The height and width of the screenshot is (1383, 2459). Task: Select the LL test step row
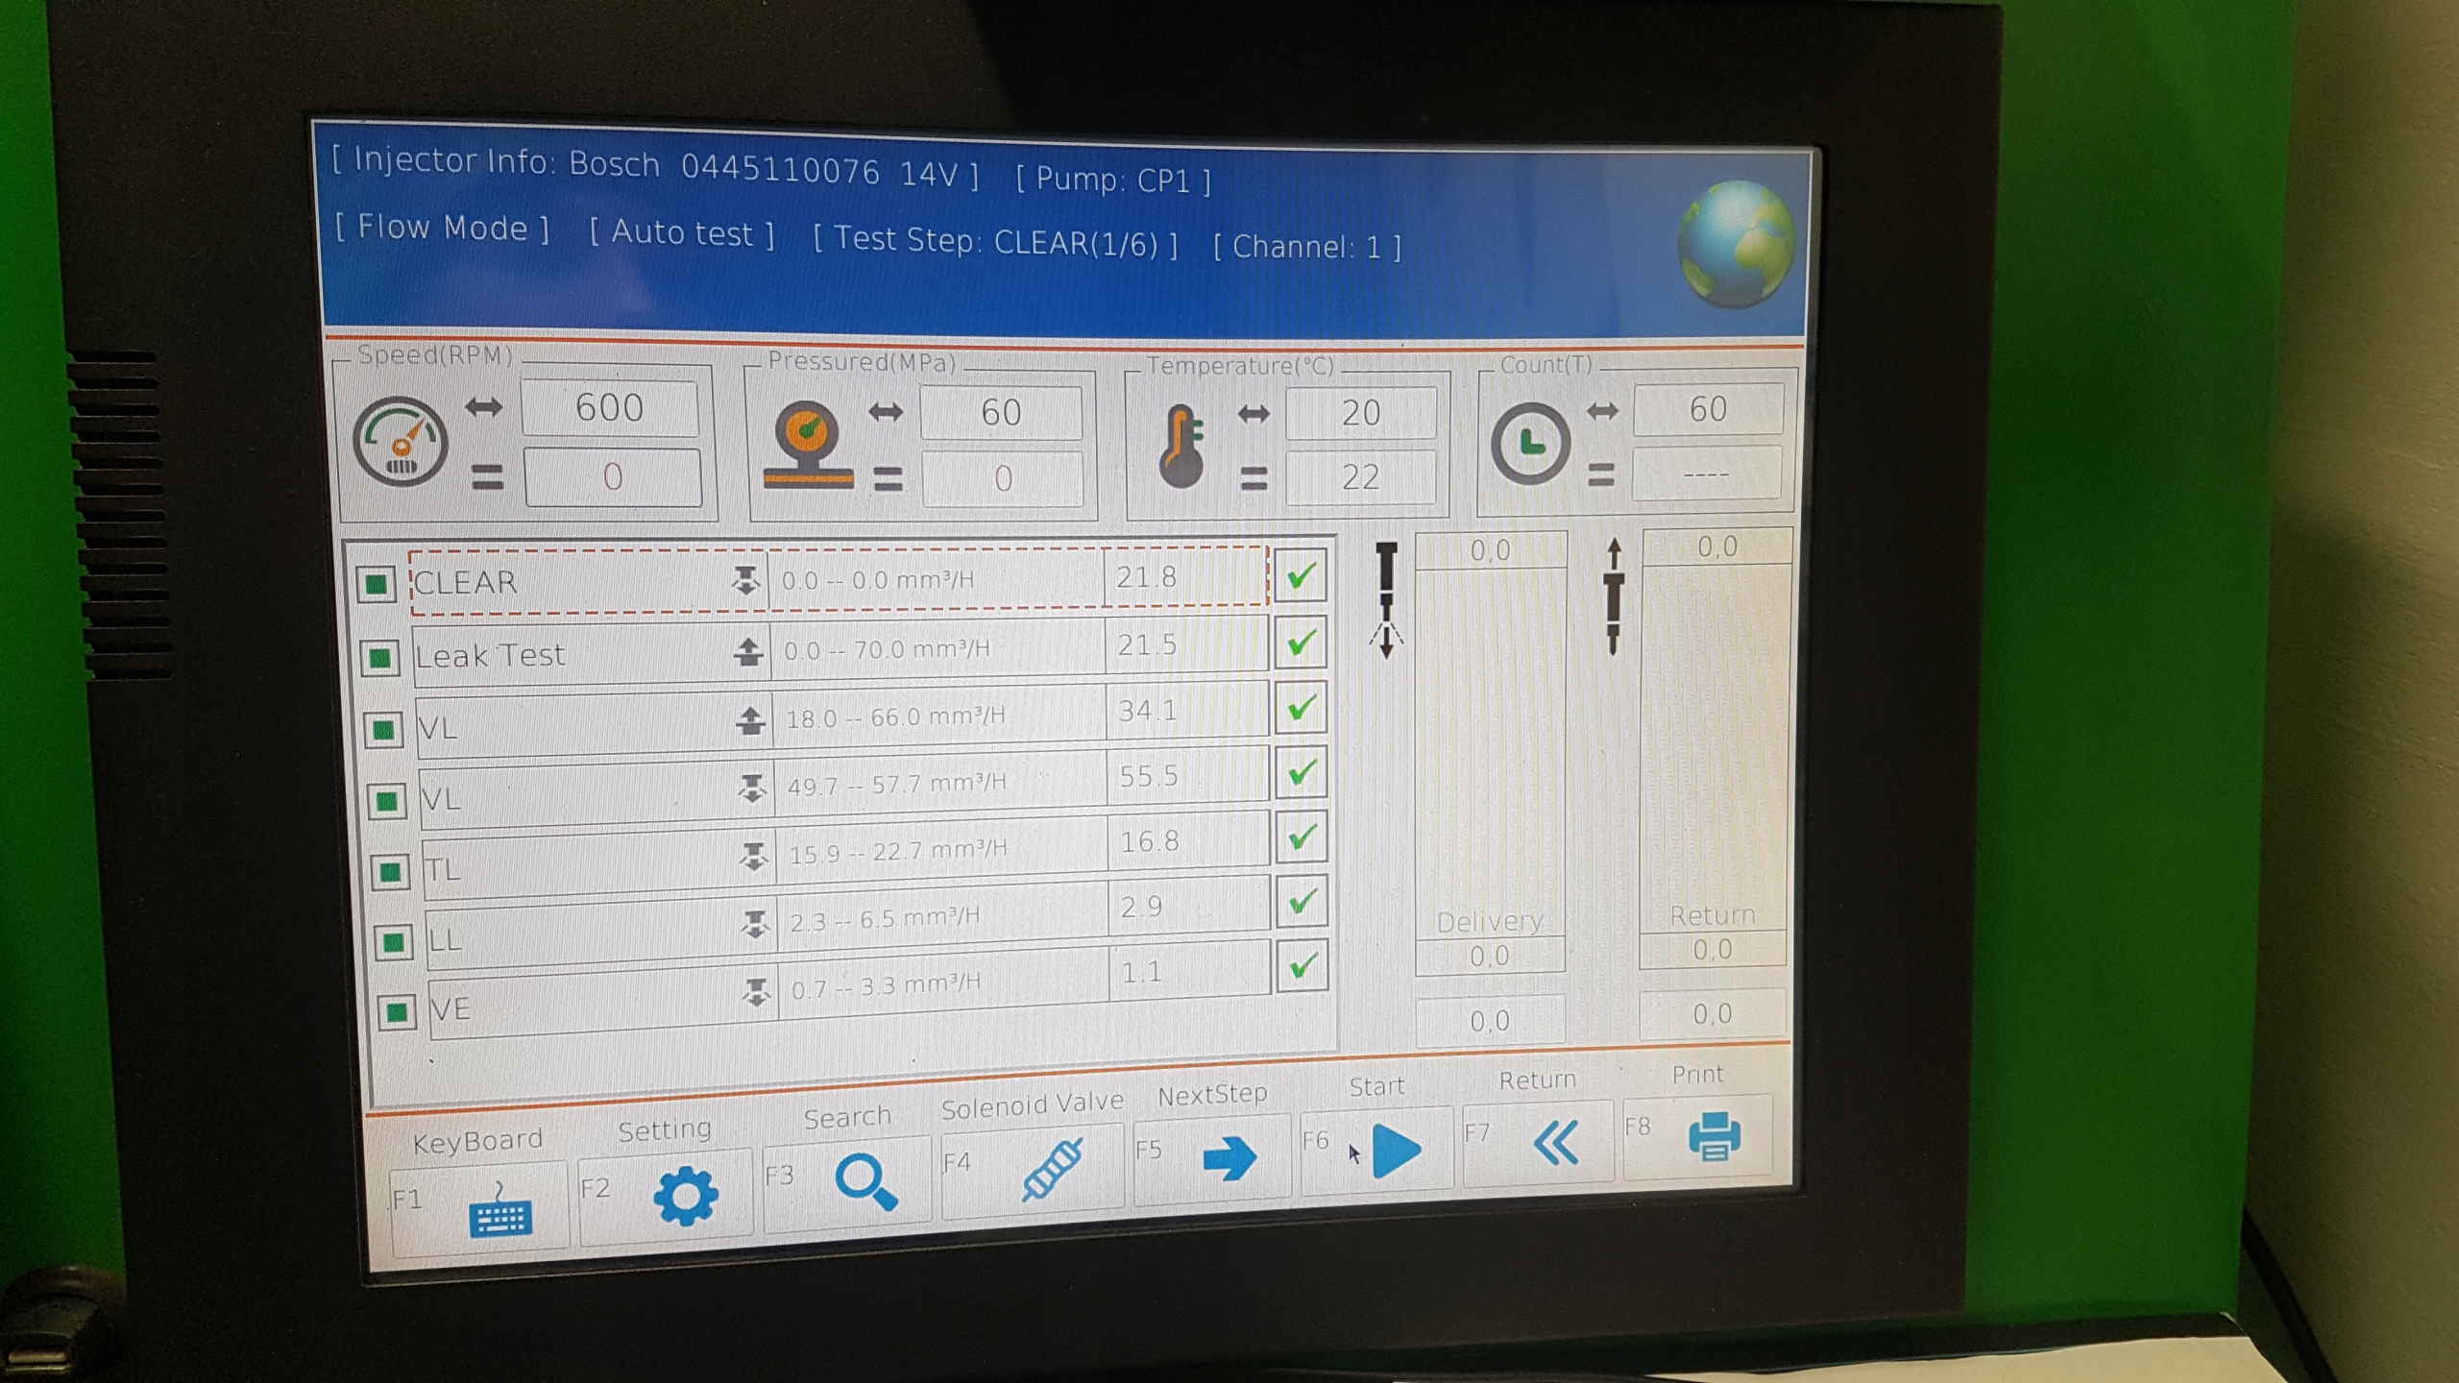pyautogui.click(x=849, y=924)
